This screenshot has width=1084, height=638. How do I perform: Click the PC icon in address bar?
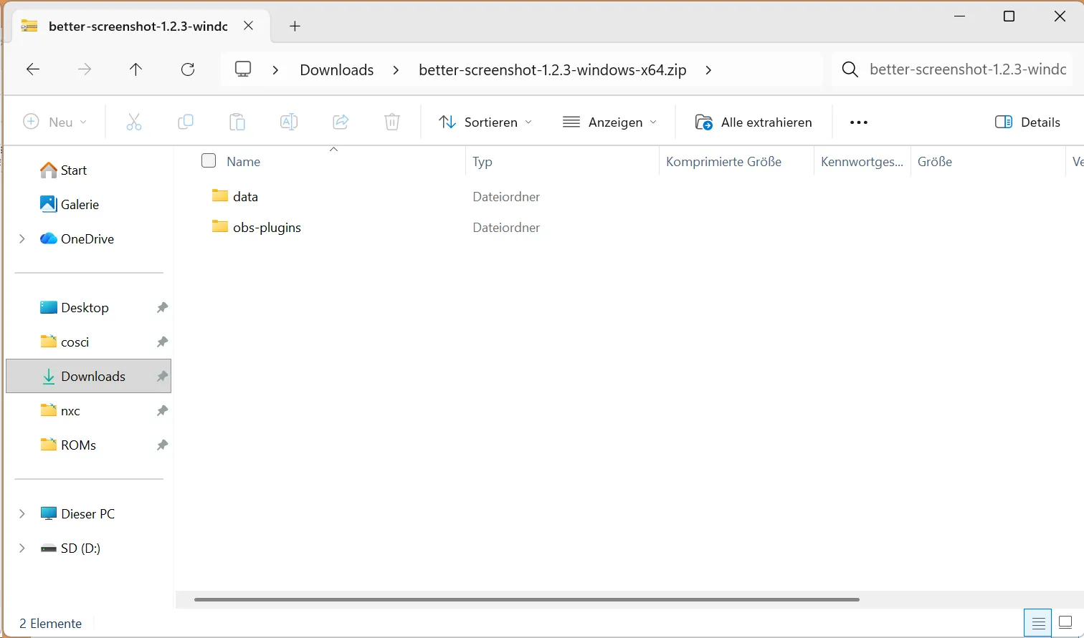click(244, 69)
